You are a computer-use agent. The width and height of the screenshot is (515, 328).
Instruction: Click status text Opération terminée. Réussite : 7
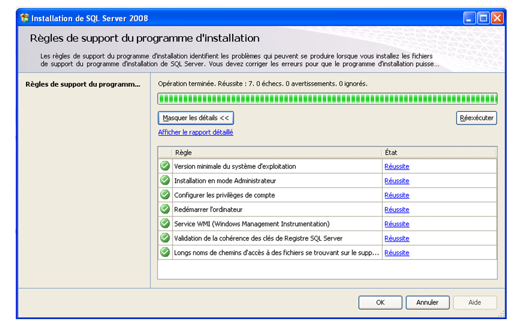coord(263,84)
